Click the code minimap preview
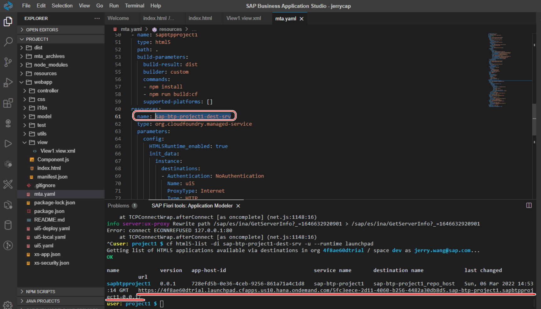Viewport: 541px width, 309px height. pos(499,70)
